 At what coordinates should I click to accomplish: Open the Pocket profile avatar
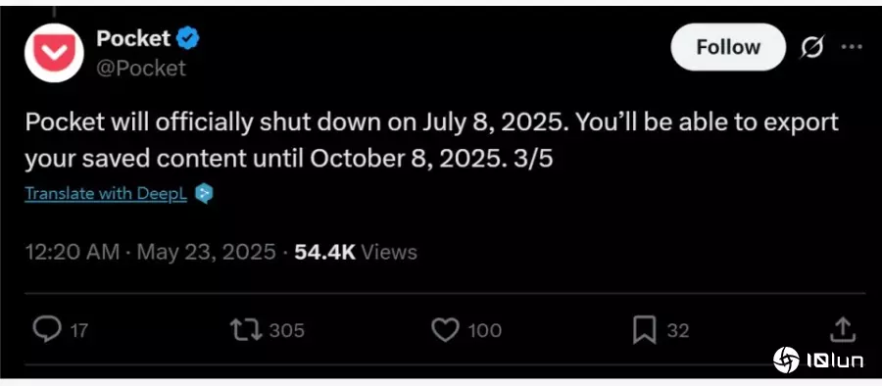click(54, 53)
